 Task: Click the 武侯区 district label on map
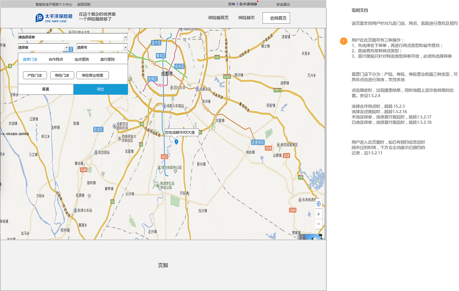(152, 78)
